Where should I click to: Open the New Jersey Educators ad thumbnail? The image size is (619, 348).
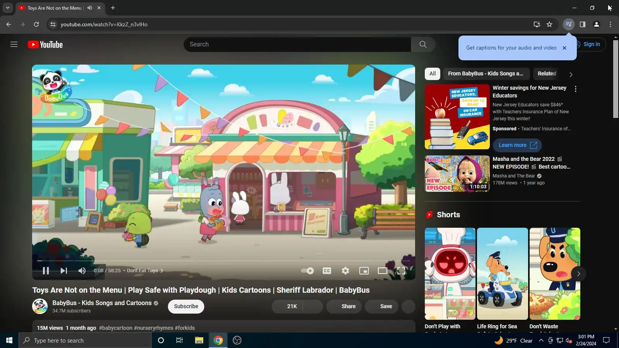tap(457, 117)
